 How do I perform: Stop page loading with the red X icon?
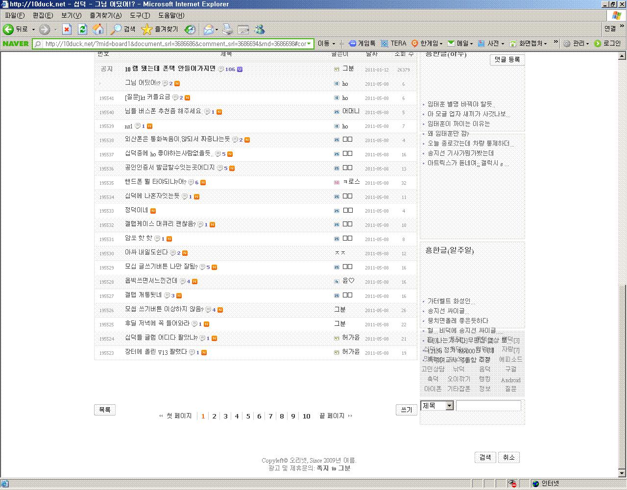[x=67, y=29]
